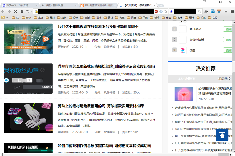Image resolution: width=235 pixels, height=156 pixels.
Task: Open the 软件 bookmarks folder
Action: (62, 18)
